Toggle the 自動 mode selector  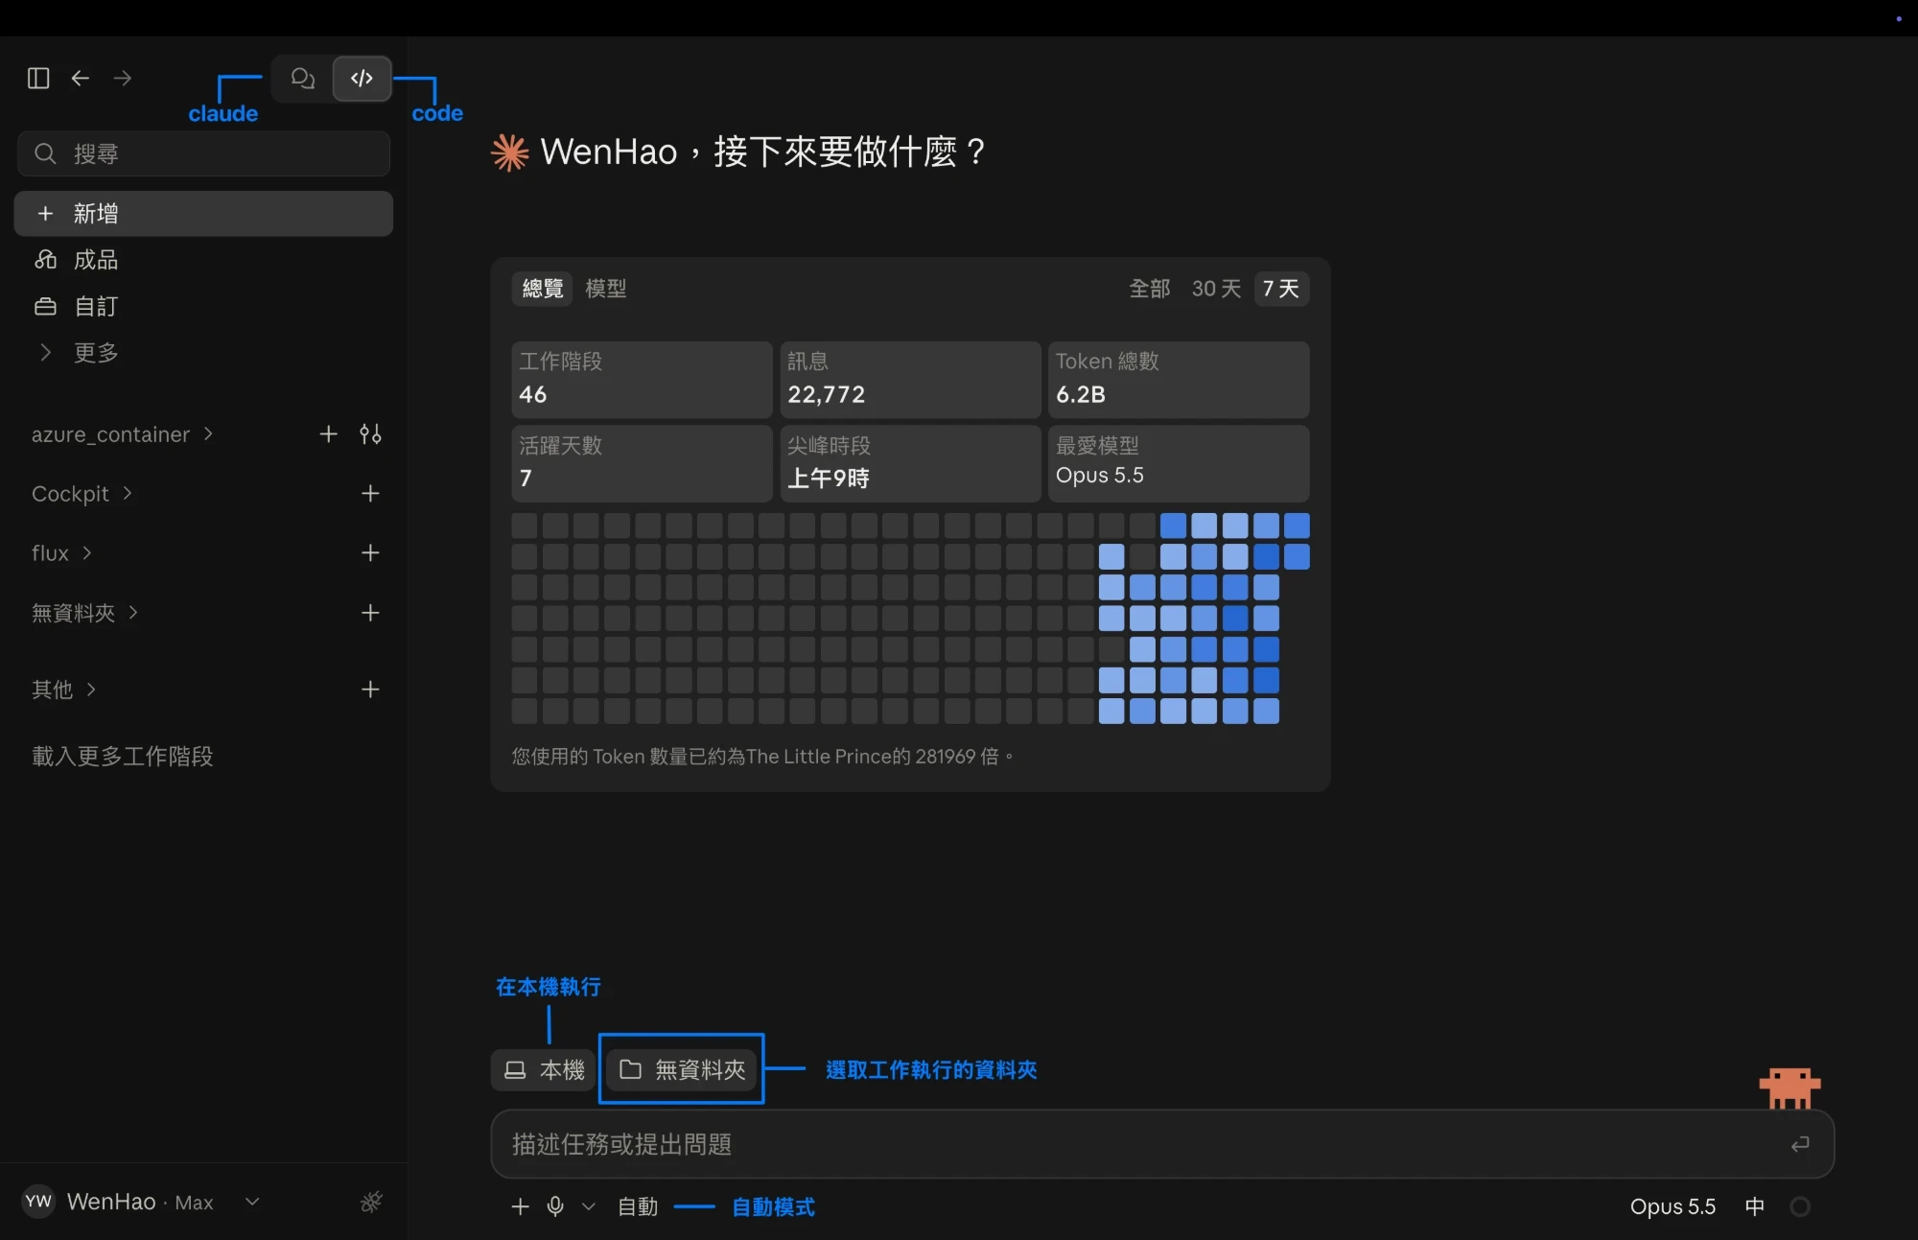click(x=638, y=1206)
